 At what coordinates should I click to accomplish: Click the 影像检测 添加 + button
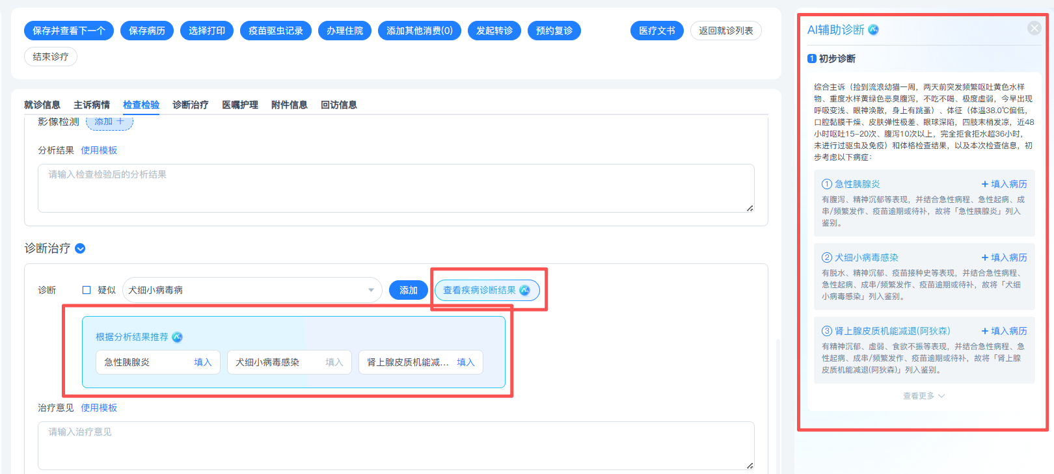[109, 122]
